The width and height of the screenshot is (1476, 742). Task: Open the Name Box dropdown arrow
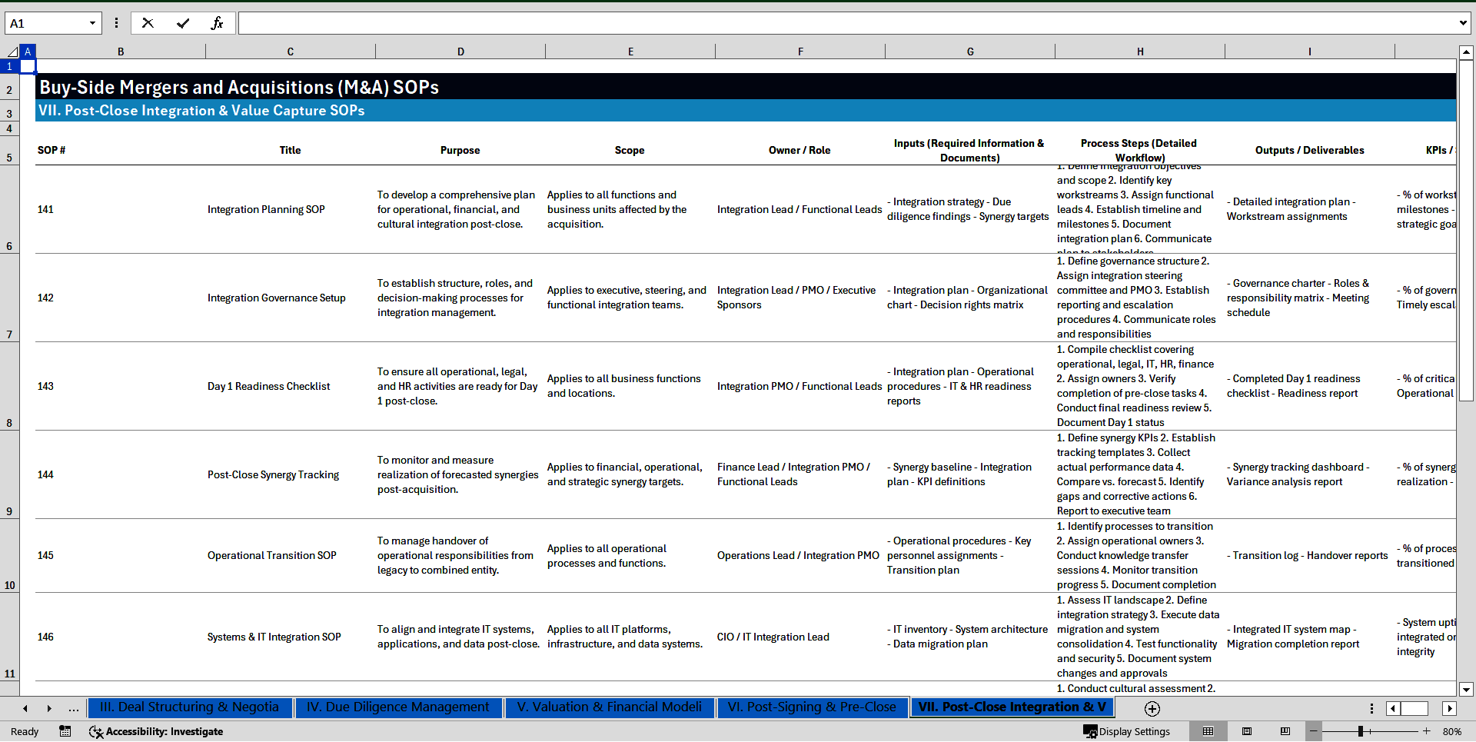coord(92,23)
